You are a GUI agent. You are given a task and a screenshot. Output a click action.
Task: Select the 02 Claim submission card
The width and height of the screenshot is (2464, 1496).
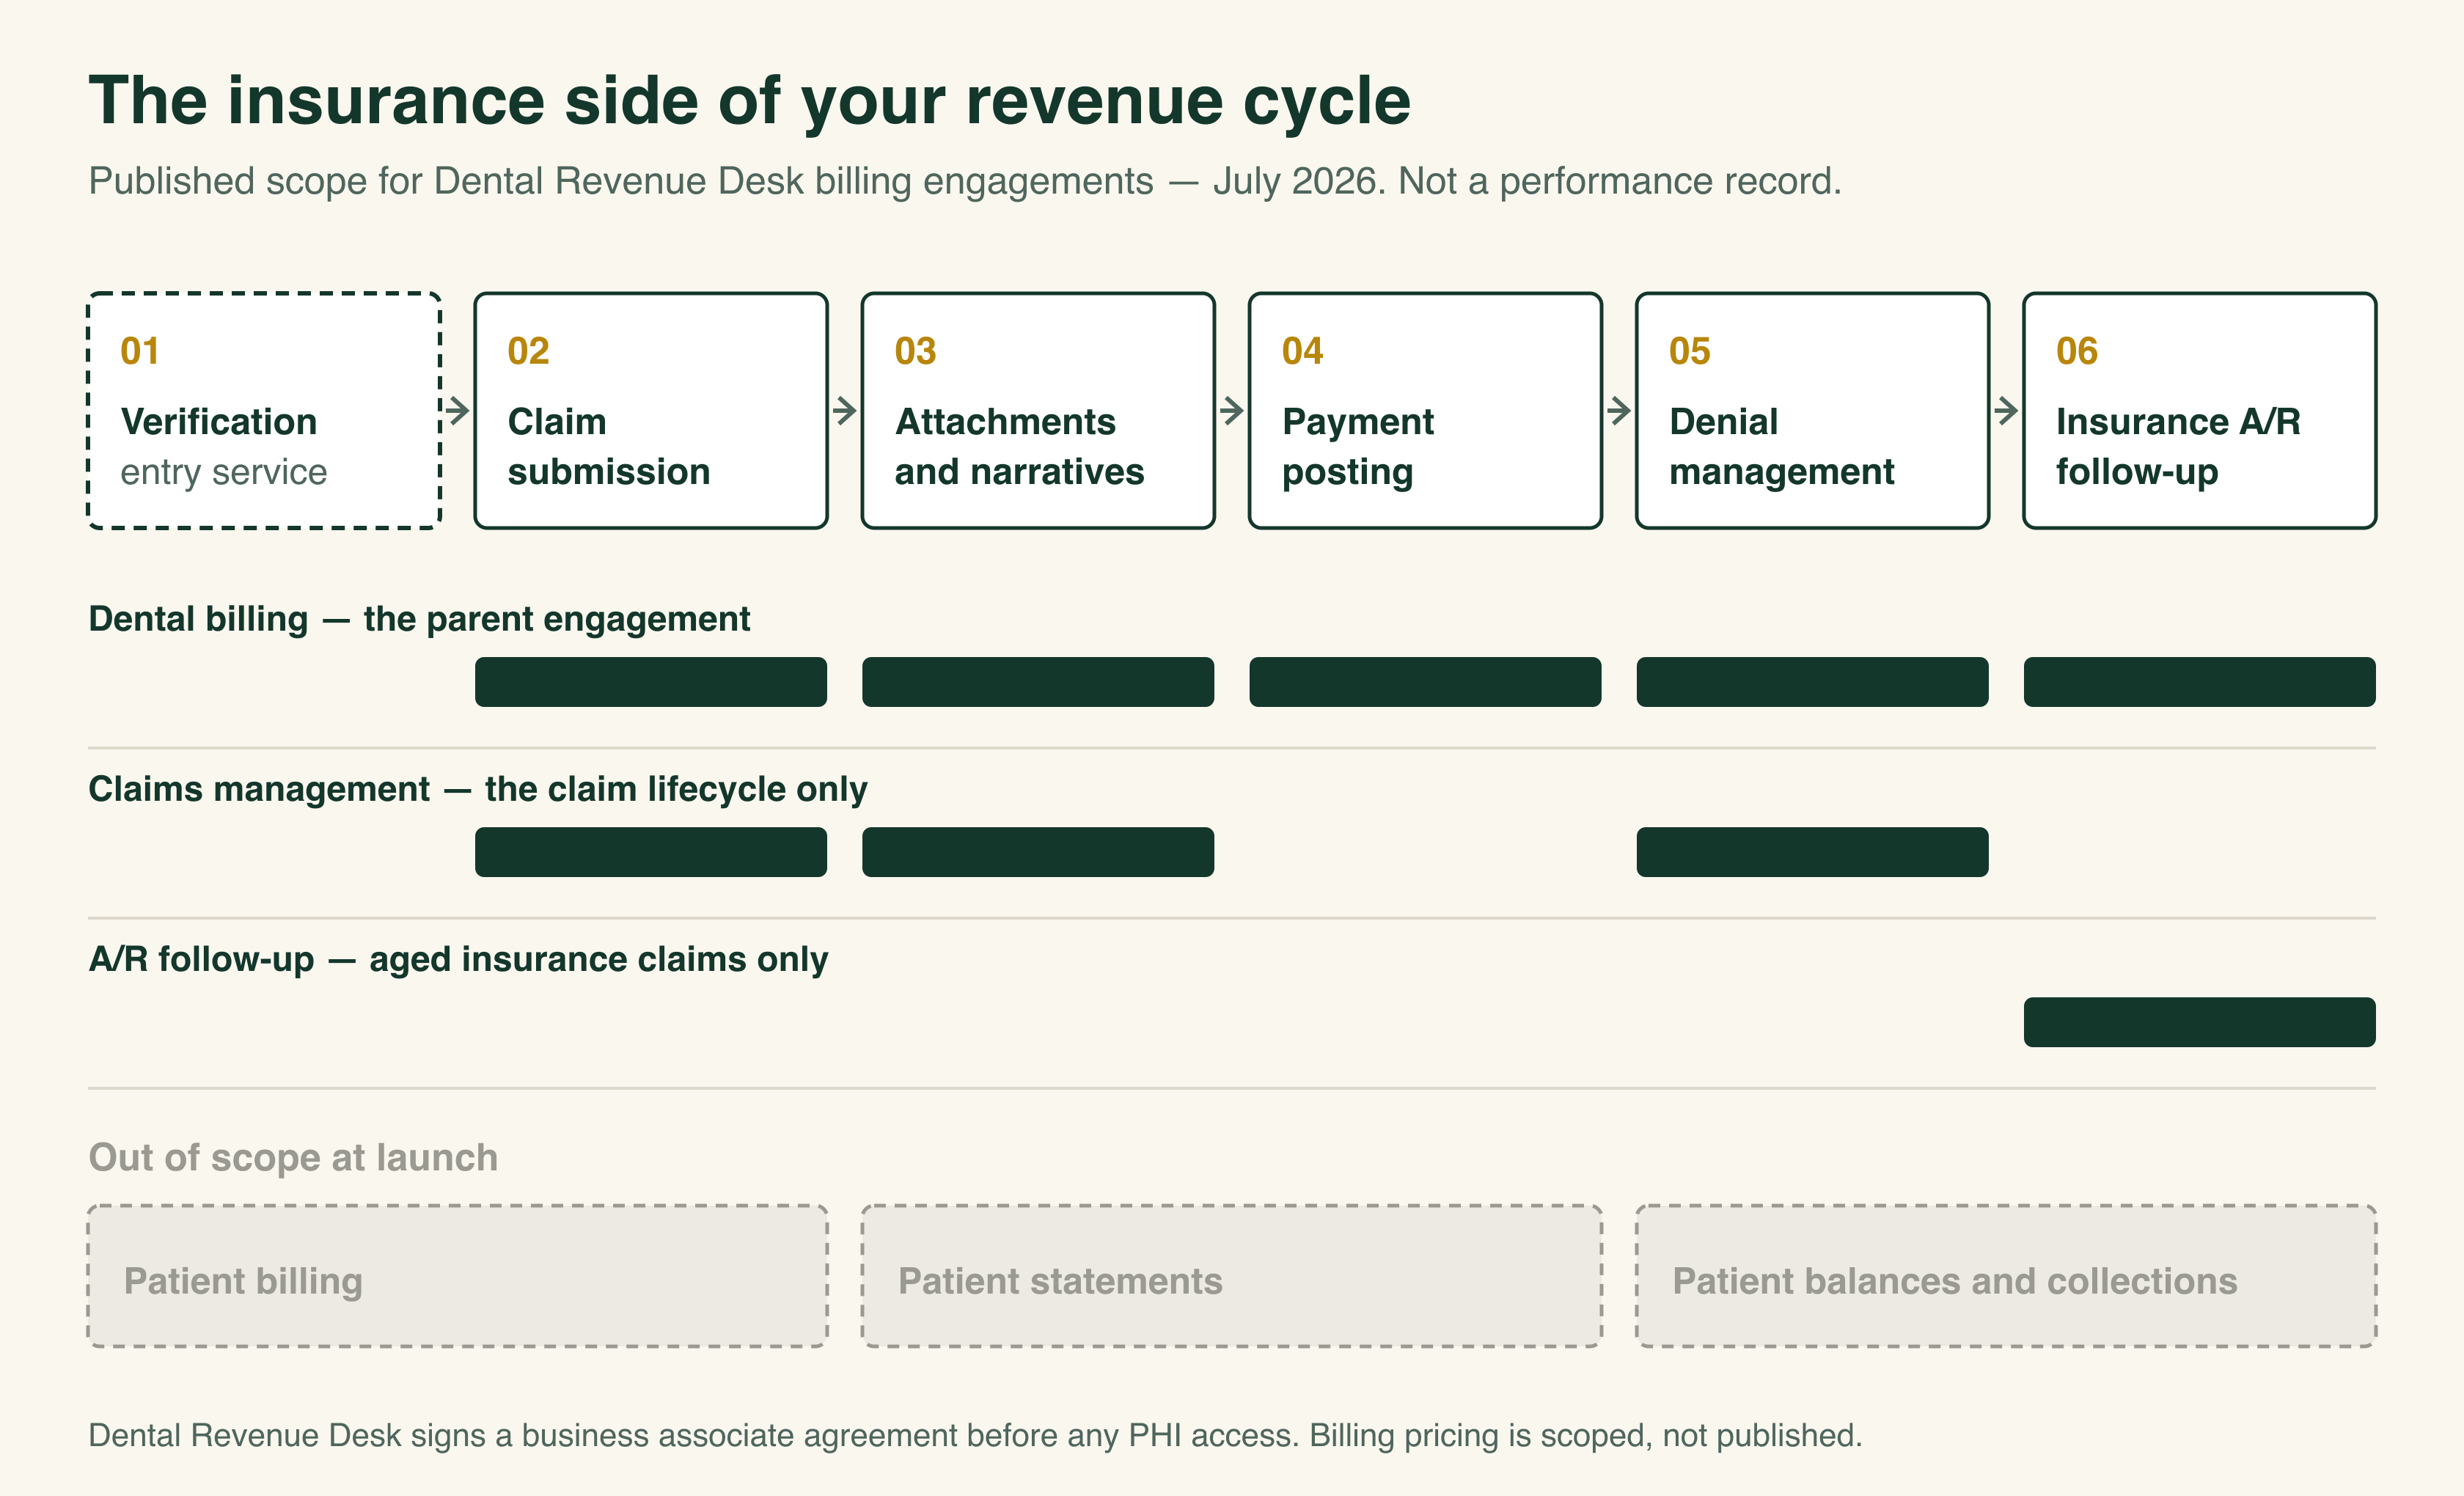pyautogui.click(x=651, y=410)
